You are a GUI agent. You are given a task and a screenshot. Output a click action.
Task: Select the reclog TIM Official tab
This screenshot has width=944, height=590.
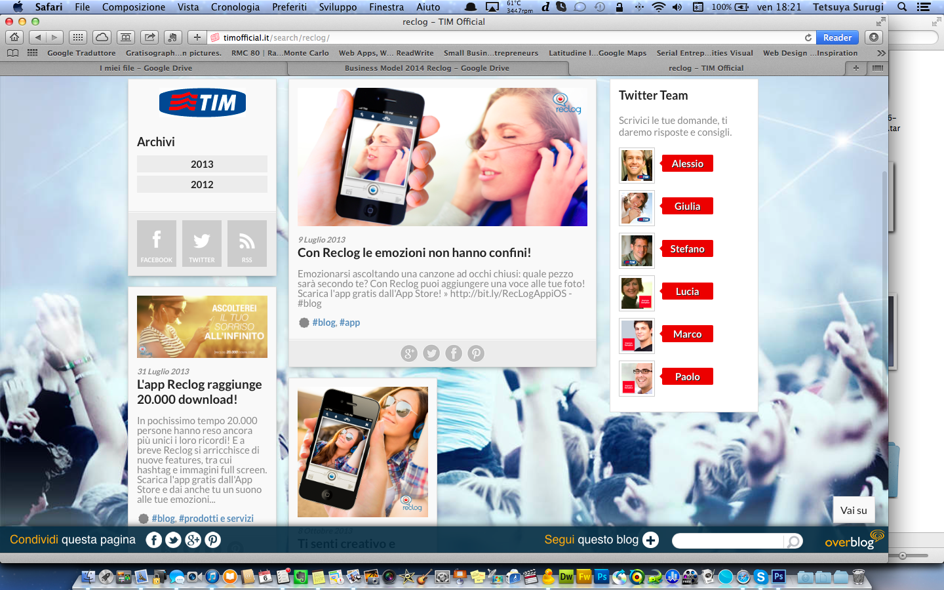tap(706, 68)
